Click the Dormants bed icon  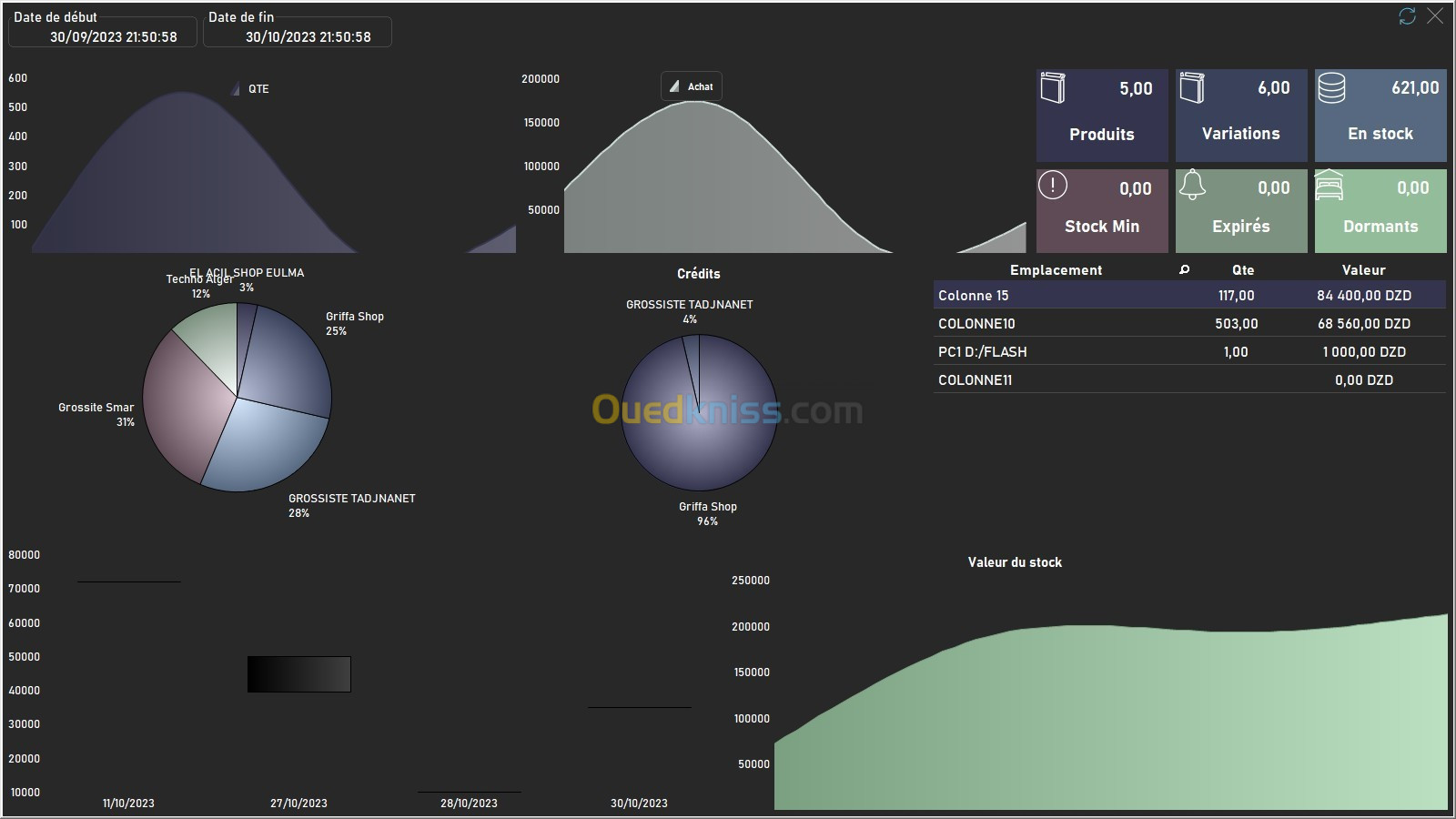(x=1330, y=186)
